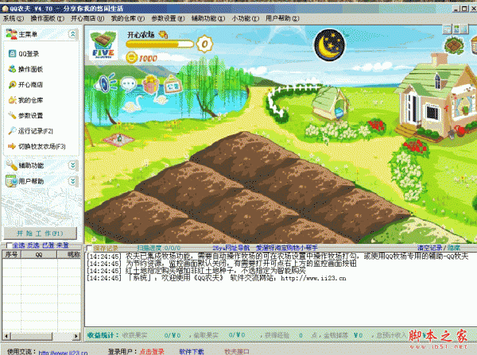This screenshot has height=355, width=477.
Task: Click the dog house in the farm
Action: 329,103
